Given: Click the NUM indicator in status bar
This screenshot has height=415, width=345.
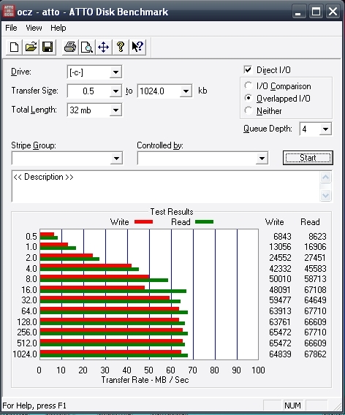Looking at the screenshot, I should [x=292, y=406].
